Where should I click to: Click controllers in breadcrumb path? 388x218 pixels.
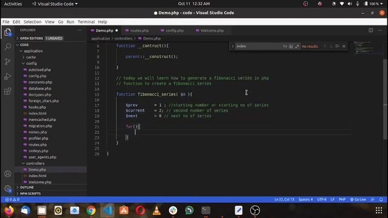(x=123, y=39)
